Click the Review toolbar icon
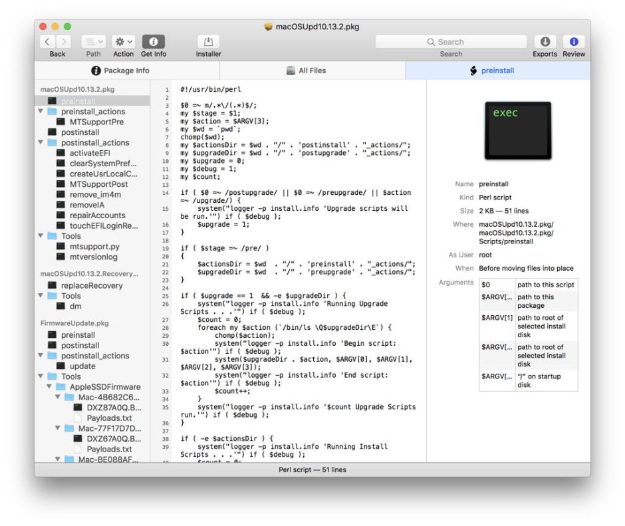This screenshot has height=526, width=625. coord(574,41)
